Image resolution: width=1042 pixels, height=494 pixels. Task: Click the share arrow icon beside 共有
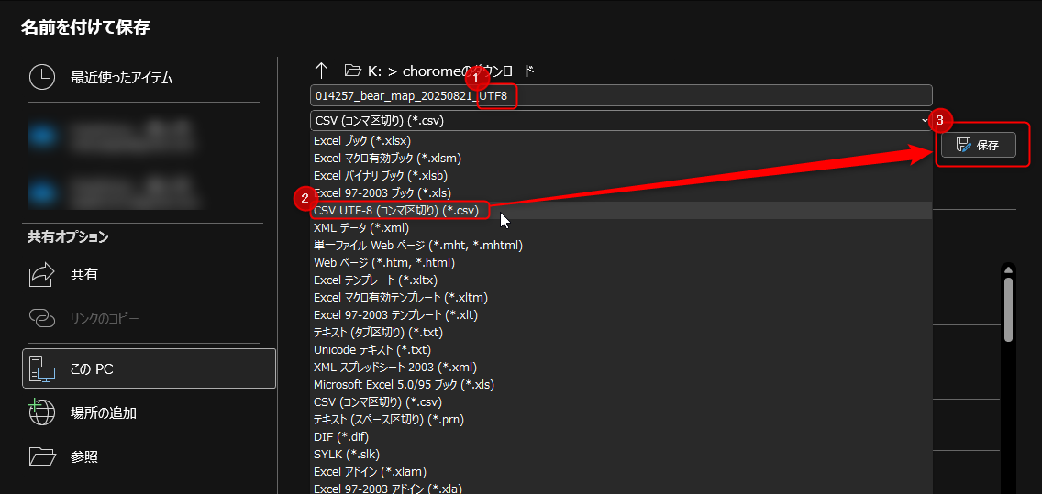(42, 274)
